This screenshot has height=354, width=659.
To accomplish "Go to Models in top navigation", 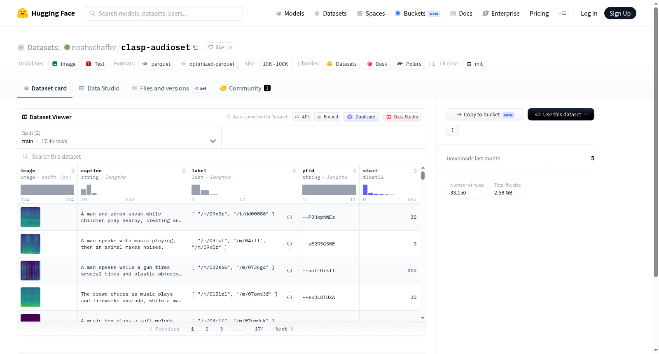I will [290, 13].
